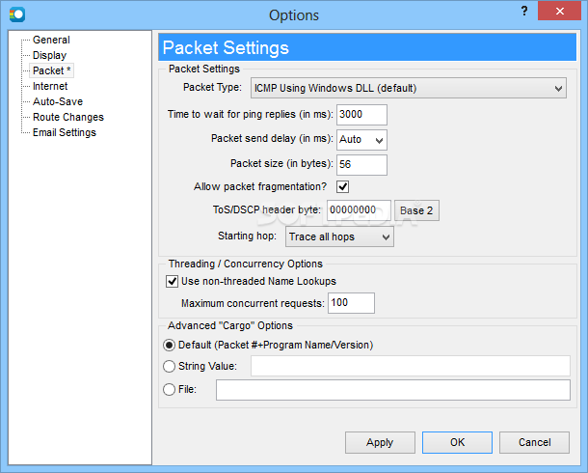Click the help question mark icon
Image resolution: width=588 pixels, height=473 pixels.
point(524,12)
